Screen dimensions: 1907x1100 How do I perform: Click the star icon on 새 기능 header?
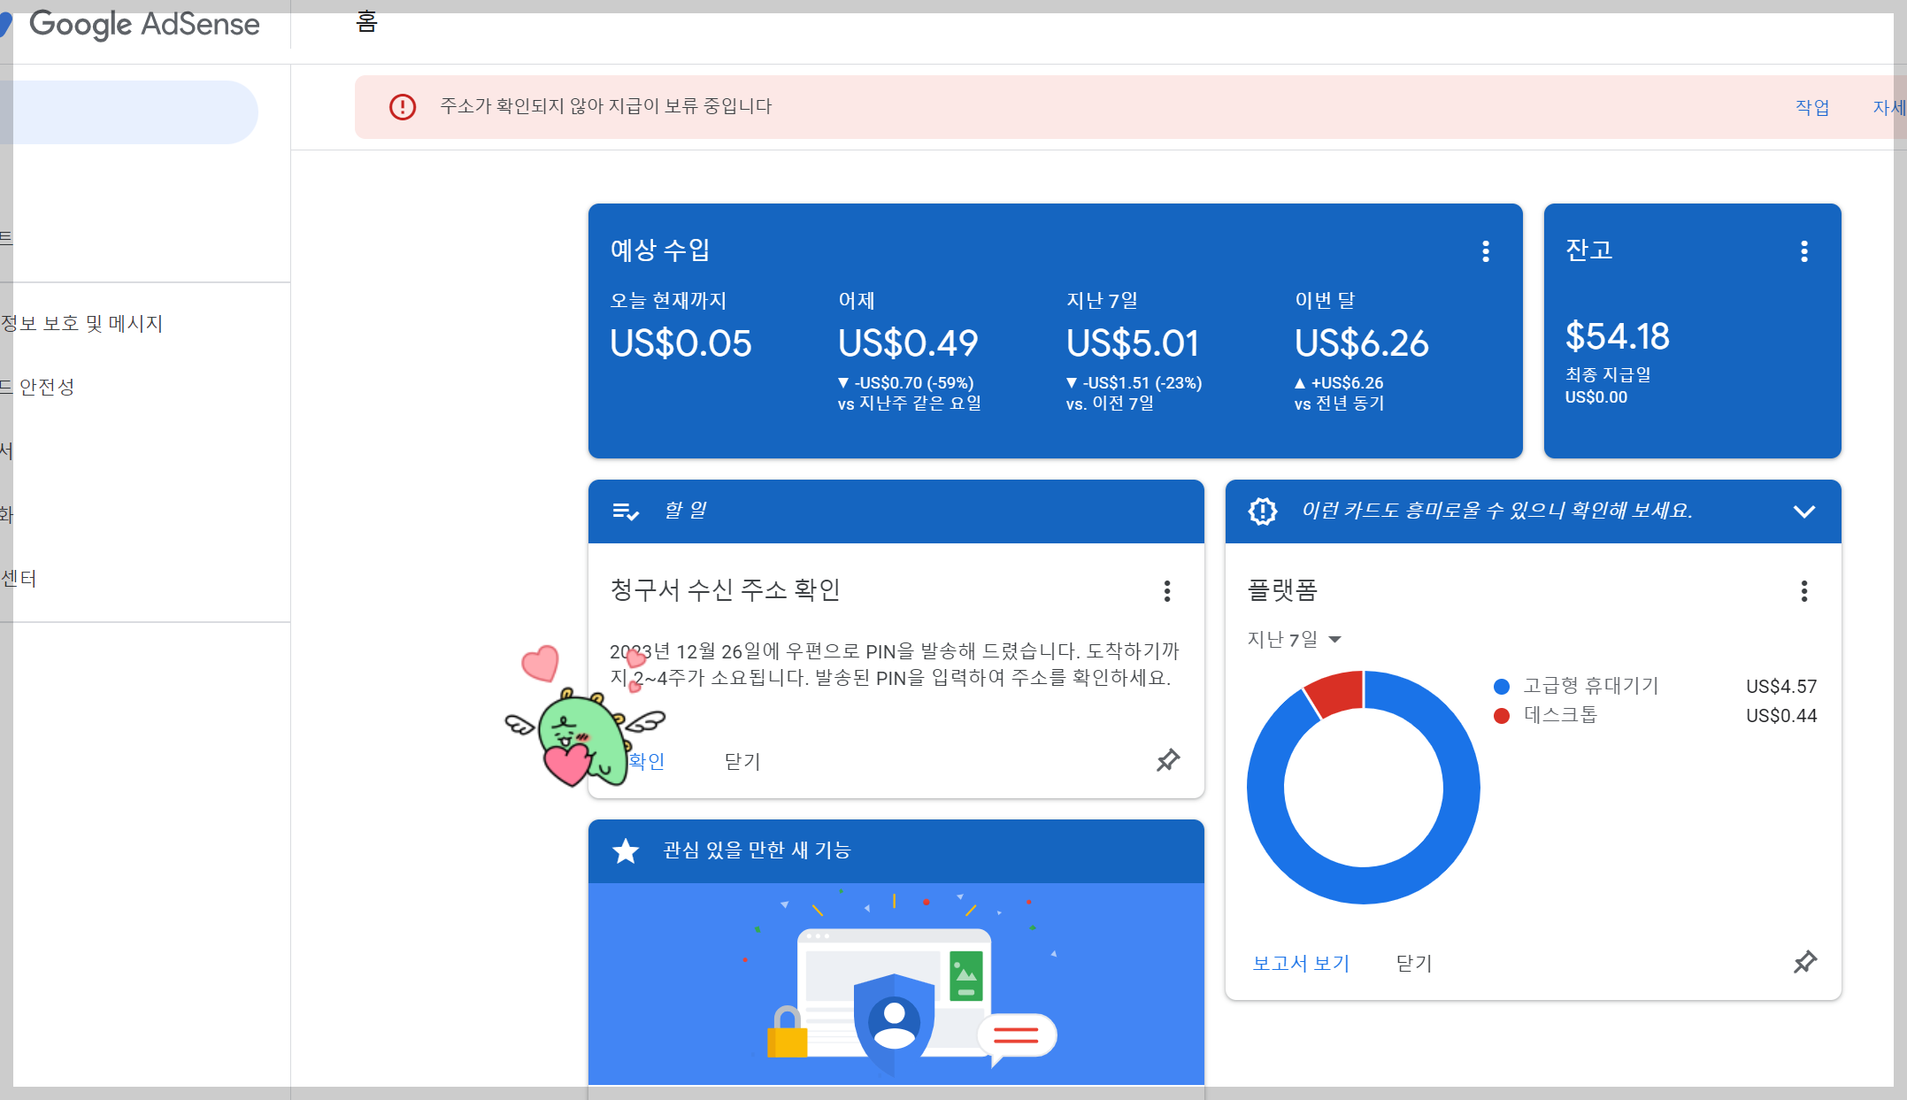626,850
